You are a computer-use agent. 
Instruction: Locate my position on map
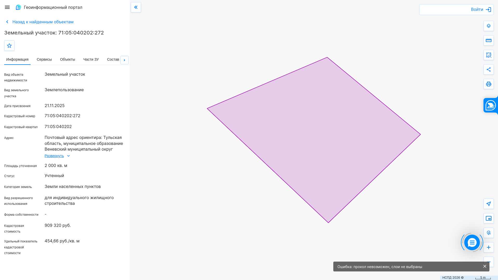point(489,204)
